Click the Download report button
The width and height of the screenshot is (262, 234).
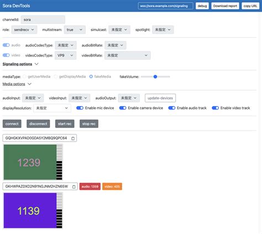[225, 6]
